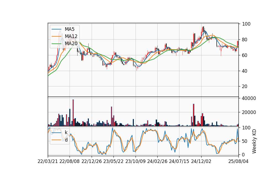Click the MA5 legend label
Image resolution: width=265 pixels, height=190 pixels.
(x=70, y=29)
